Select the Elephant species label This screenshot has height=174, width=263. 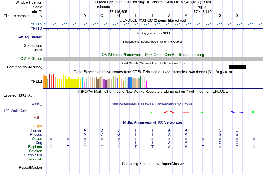coord(35,147)
